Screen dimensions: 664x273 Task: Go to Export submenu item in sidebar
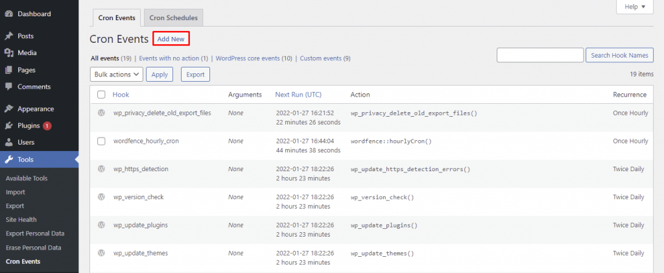pyautogui.click(x=15, y=206)
